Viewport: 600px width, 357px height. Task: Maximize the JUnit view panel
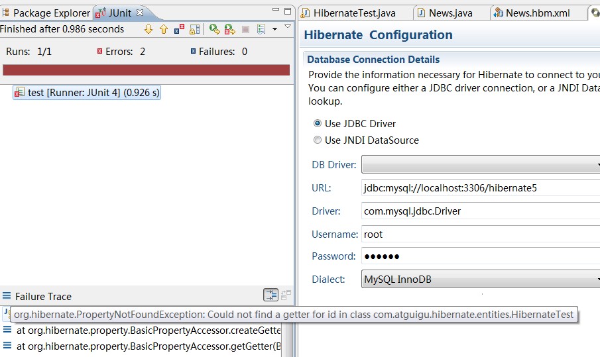point(288,11)
